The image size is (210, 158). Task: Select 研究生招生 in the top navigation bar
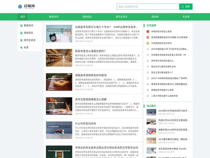click(121, 17)
